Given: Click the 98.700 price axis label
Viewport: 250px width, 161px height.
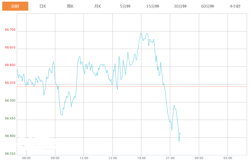Looking at the screenshot, I should (10, 30).
